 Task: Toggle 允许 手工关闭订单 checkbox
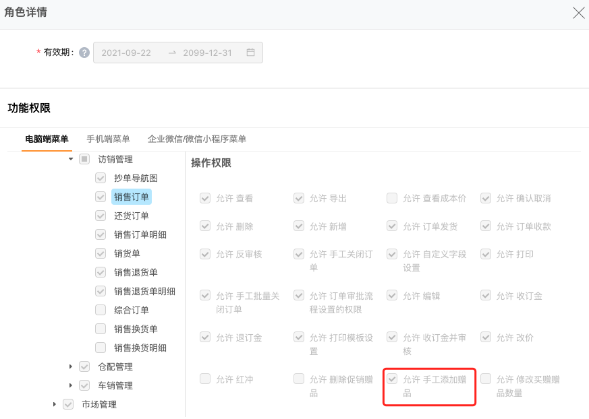(x=299, y=255)
